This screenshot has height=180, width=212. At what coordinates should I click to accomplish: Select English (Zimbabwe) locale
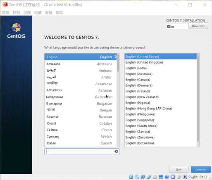click(161, 137)
